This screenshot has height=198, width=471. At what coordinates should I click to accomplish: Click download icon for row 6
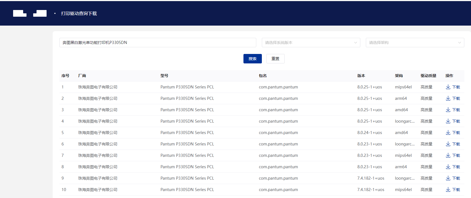click(448, 144)
